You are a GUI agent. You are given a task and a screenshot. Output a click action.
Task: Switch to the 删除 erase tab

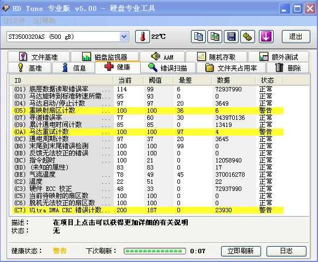pos(288,68)
